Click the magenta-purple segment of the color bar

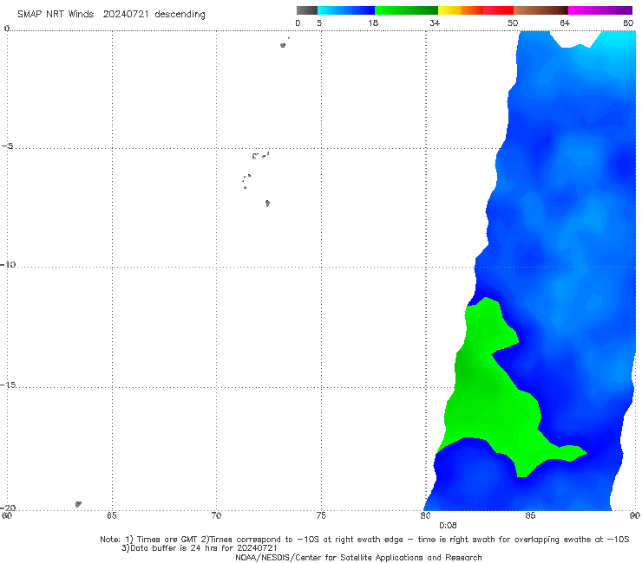click(x=600, y=10)
